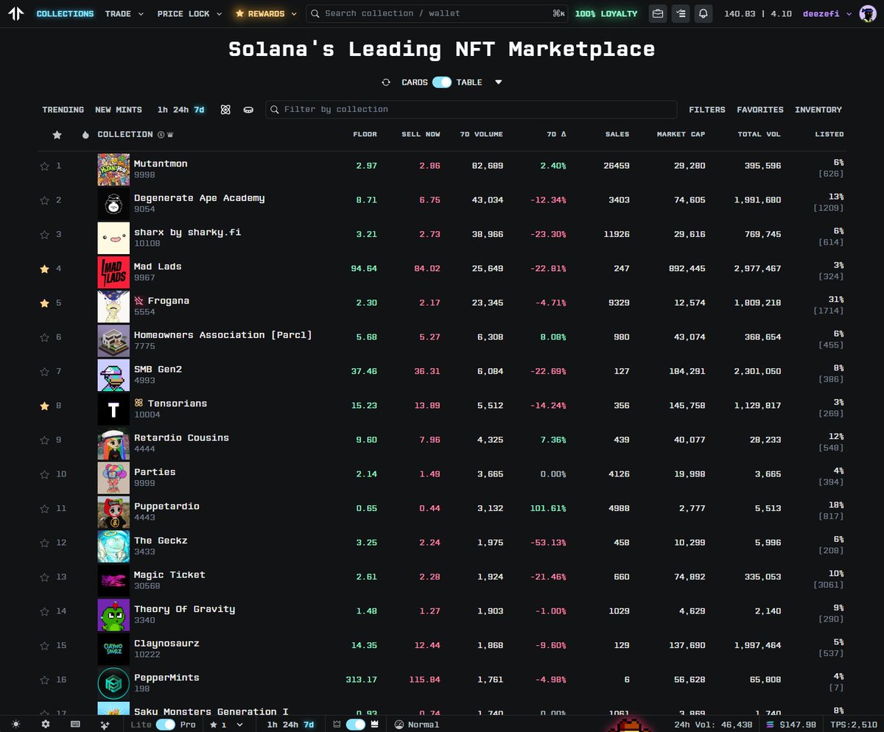884x732 pixels.
Task: Open the wallet icon in the header
Action: (658, 13)
